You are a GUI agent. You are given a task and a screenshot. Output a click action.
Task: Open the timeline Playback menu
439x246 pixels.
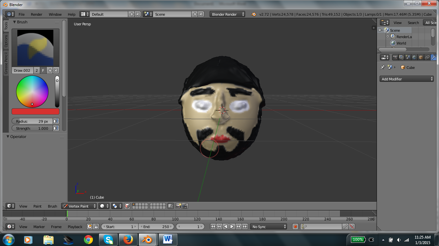(x=75, y=226)
